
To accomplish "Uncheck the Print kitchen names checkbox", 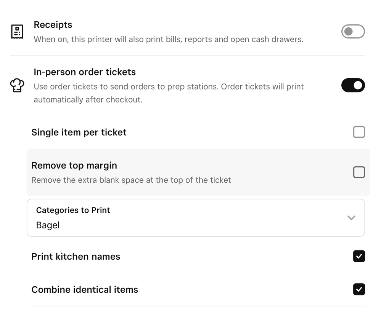I will pos(359,256).
